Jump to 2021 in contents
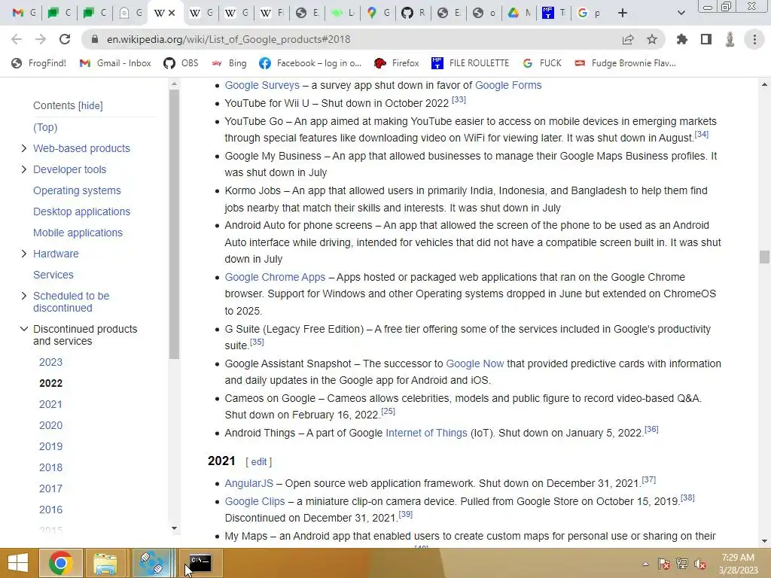This screenshot has width=771, height=578. 50,404
